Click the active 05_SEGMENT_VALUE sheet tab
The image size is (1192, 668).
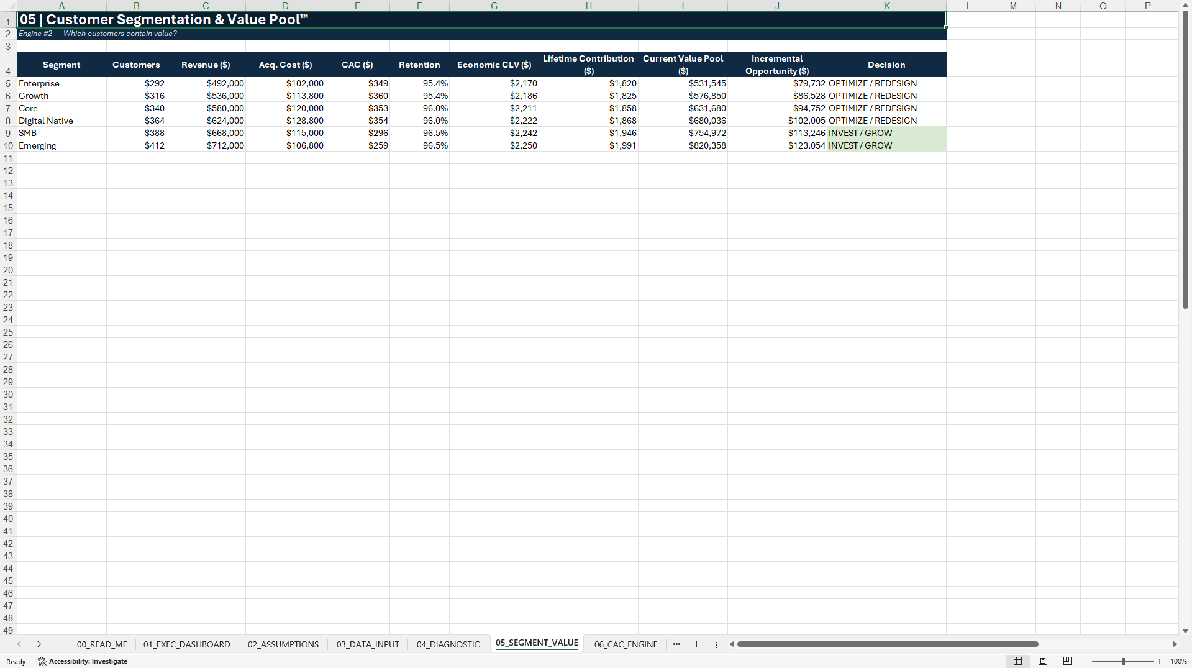click(x=537, y=643)
